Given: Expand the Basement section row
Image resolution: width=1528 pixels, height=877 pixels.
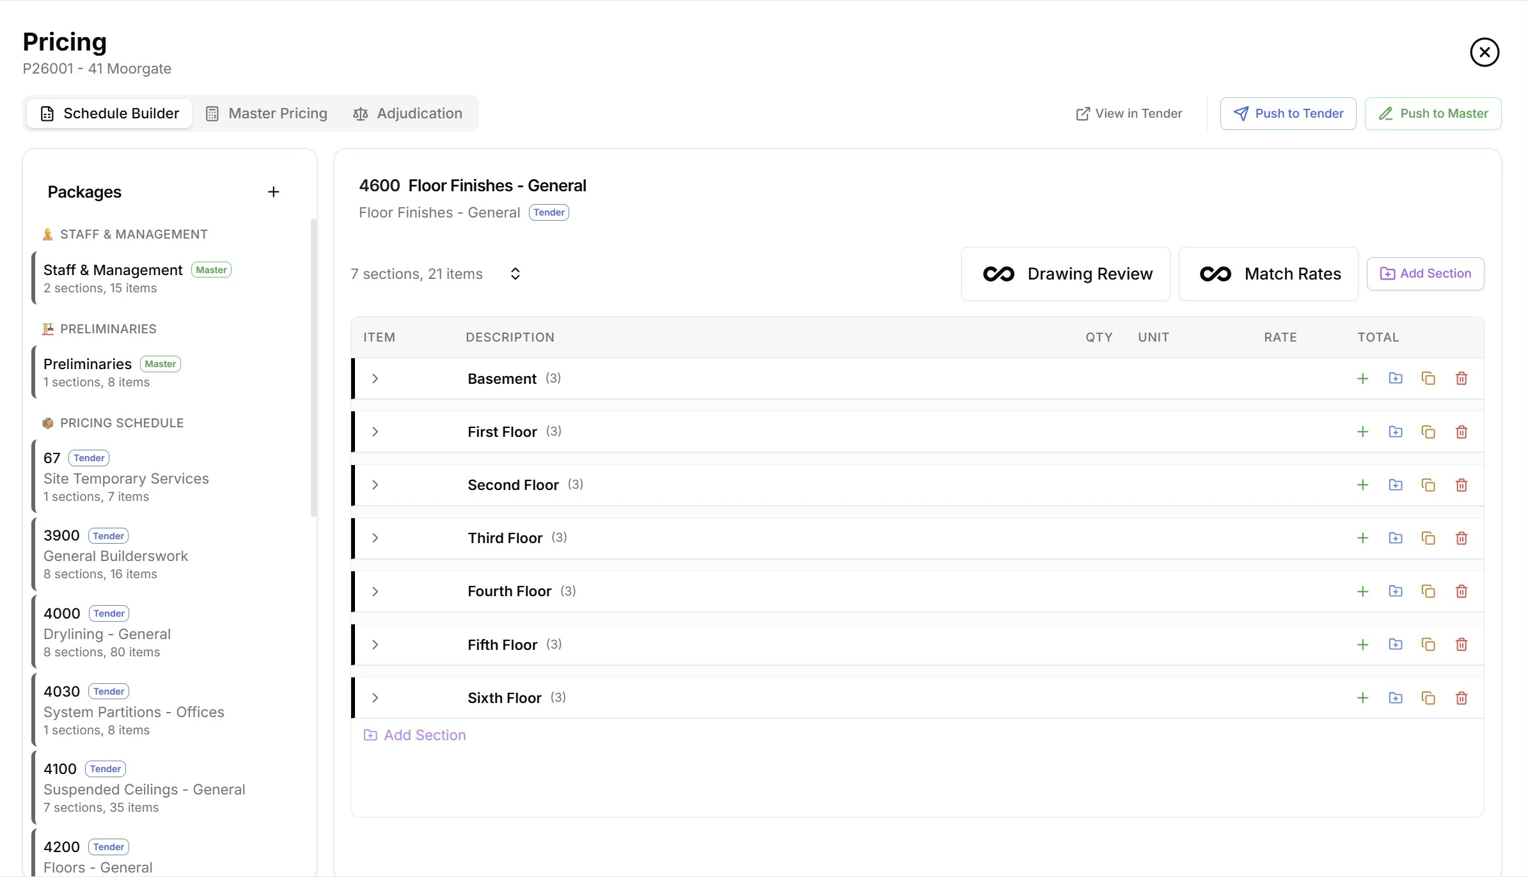Looking at the screenshot, I should (x=375, y=378).
